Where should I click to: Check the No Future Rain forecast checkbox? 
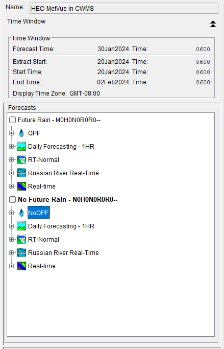point(12,199)
